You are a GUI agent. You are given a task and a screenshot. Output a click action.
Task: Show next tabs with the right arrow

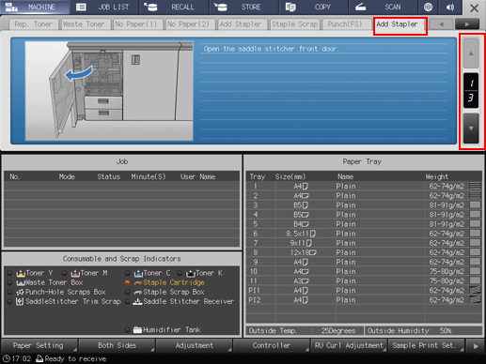(x=467, y=24)
